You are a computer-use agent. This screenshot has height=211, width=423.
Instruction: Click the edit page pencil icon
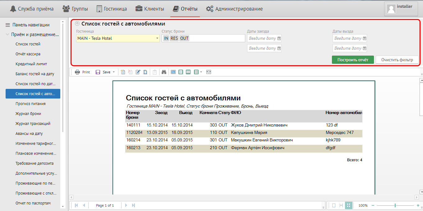coord(138,72)
